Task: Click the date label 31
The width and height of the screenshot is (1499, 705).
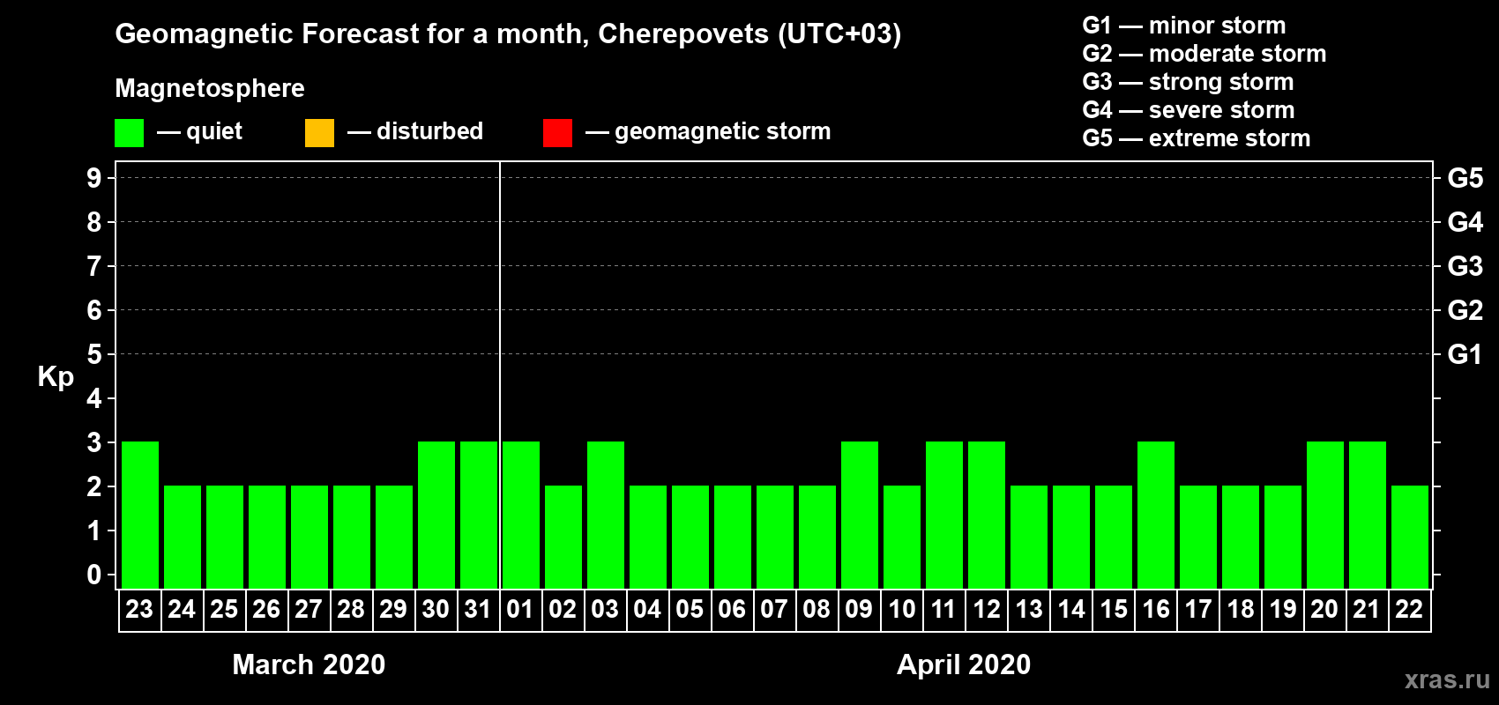Action: pos(478,609)
